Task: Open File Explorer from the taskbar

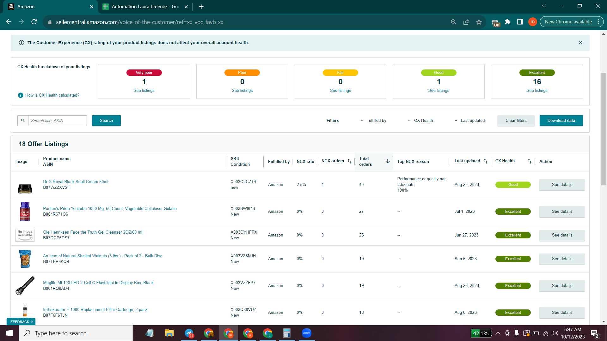Action: (x=169, y=333)
